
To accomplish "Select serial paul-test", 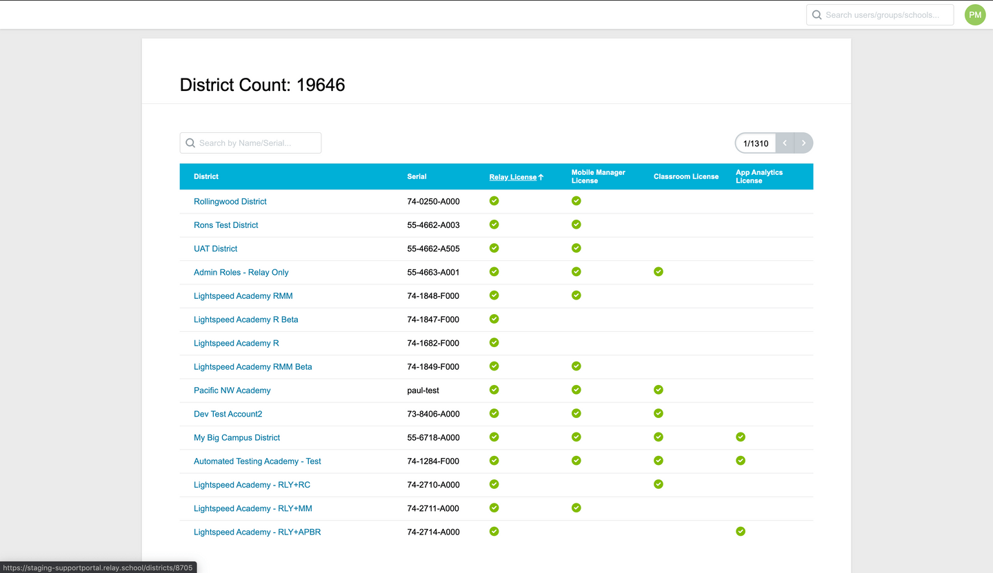I will click(423, 390).
